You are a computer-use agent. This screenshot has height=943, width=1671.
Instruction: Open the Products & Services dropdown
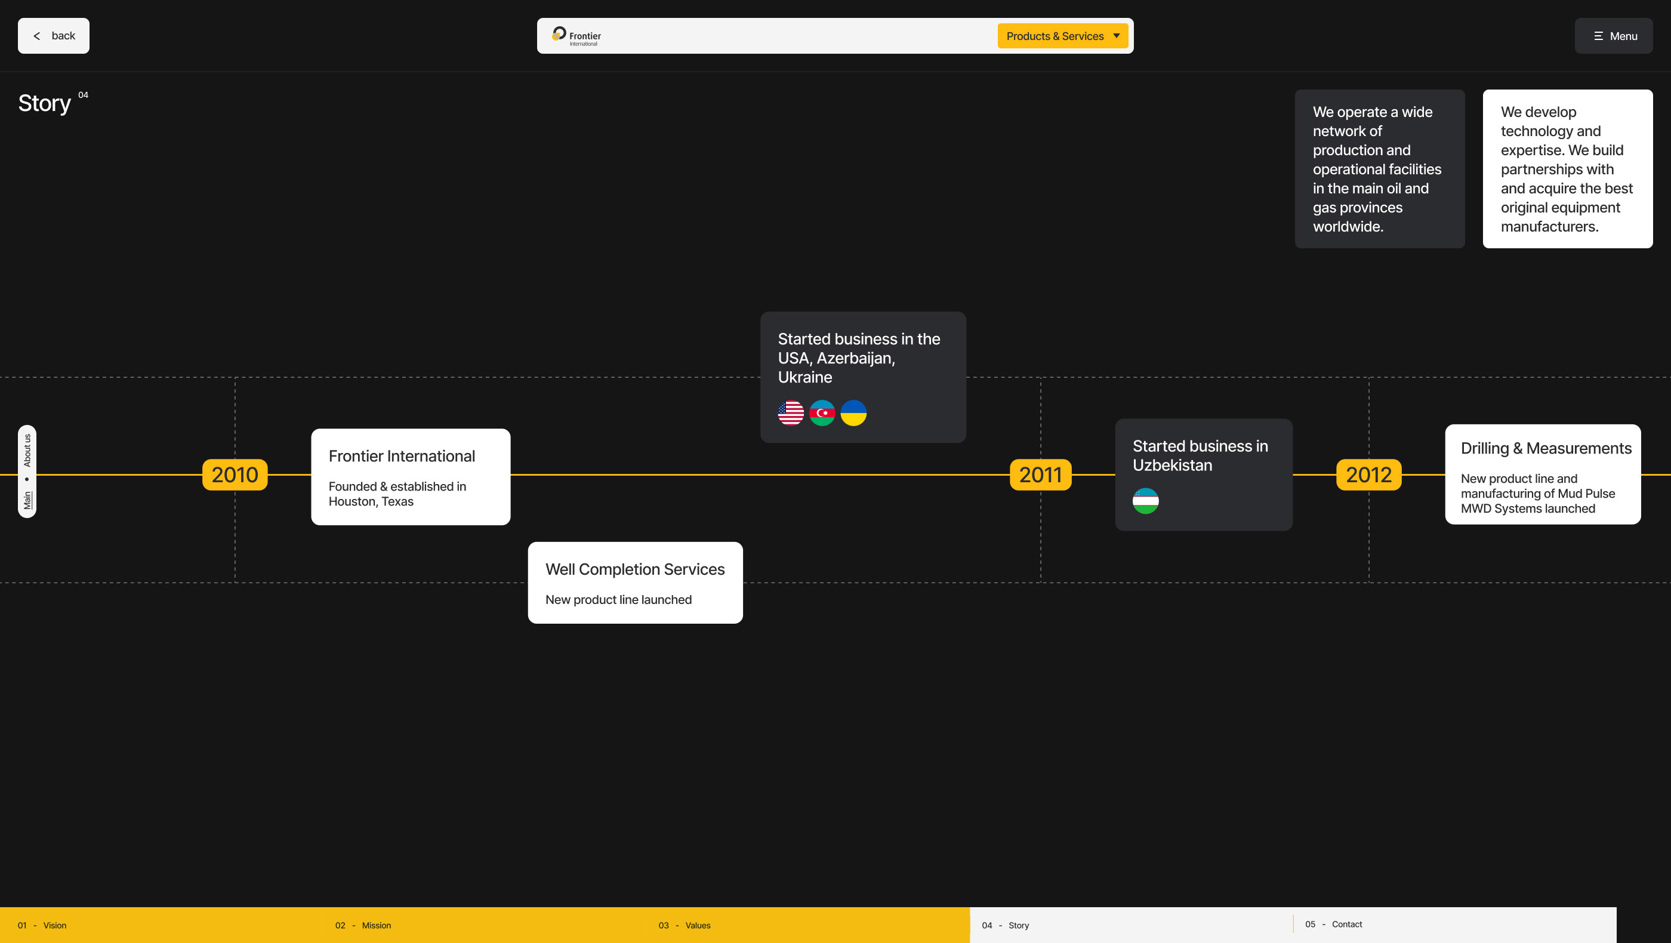tap(1055, 36)
